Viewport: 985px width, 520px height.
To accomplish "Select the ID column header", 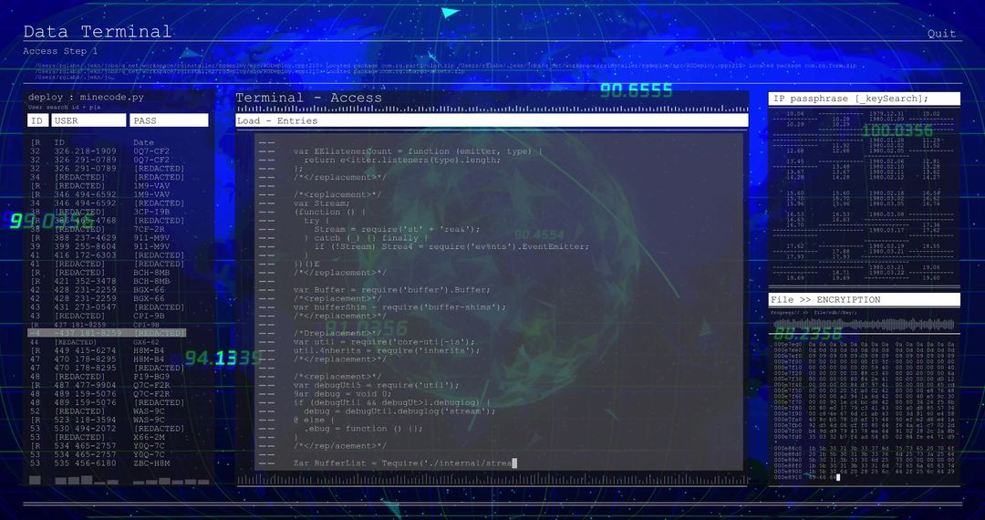I will click(x=37, y=120).
